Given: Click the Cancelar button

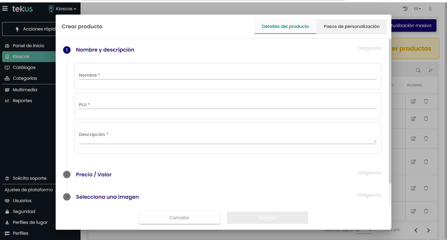Looking at the screenshot, I should pos(179,218).
